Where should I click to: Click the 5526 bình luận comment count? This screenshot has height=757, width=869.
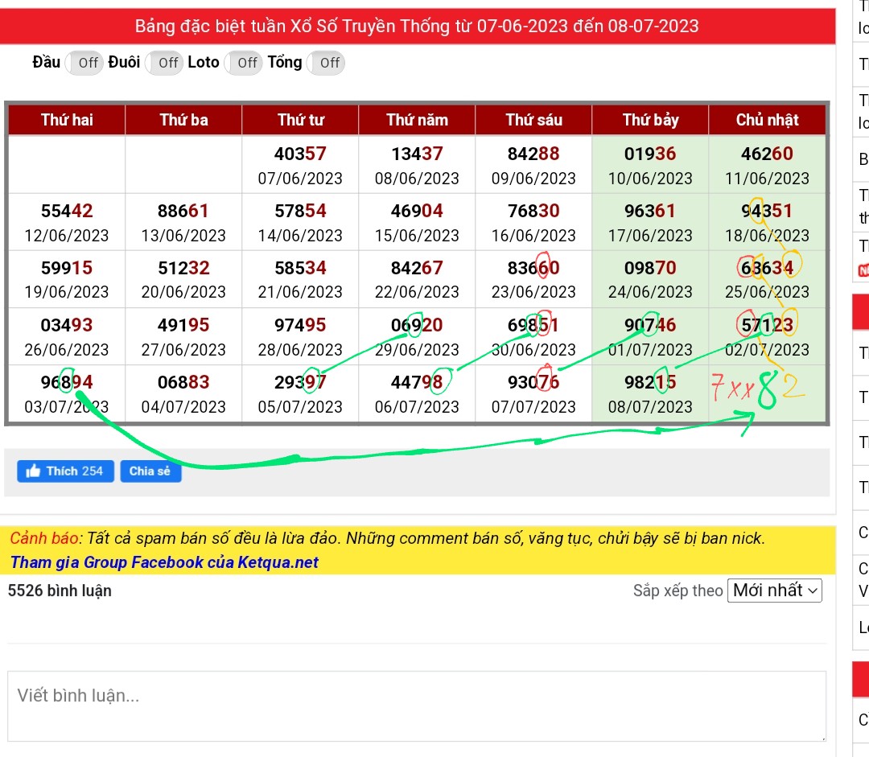[x=60, y=590]
